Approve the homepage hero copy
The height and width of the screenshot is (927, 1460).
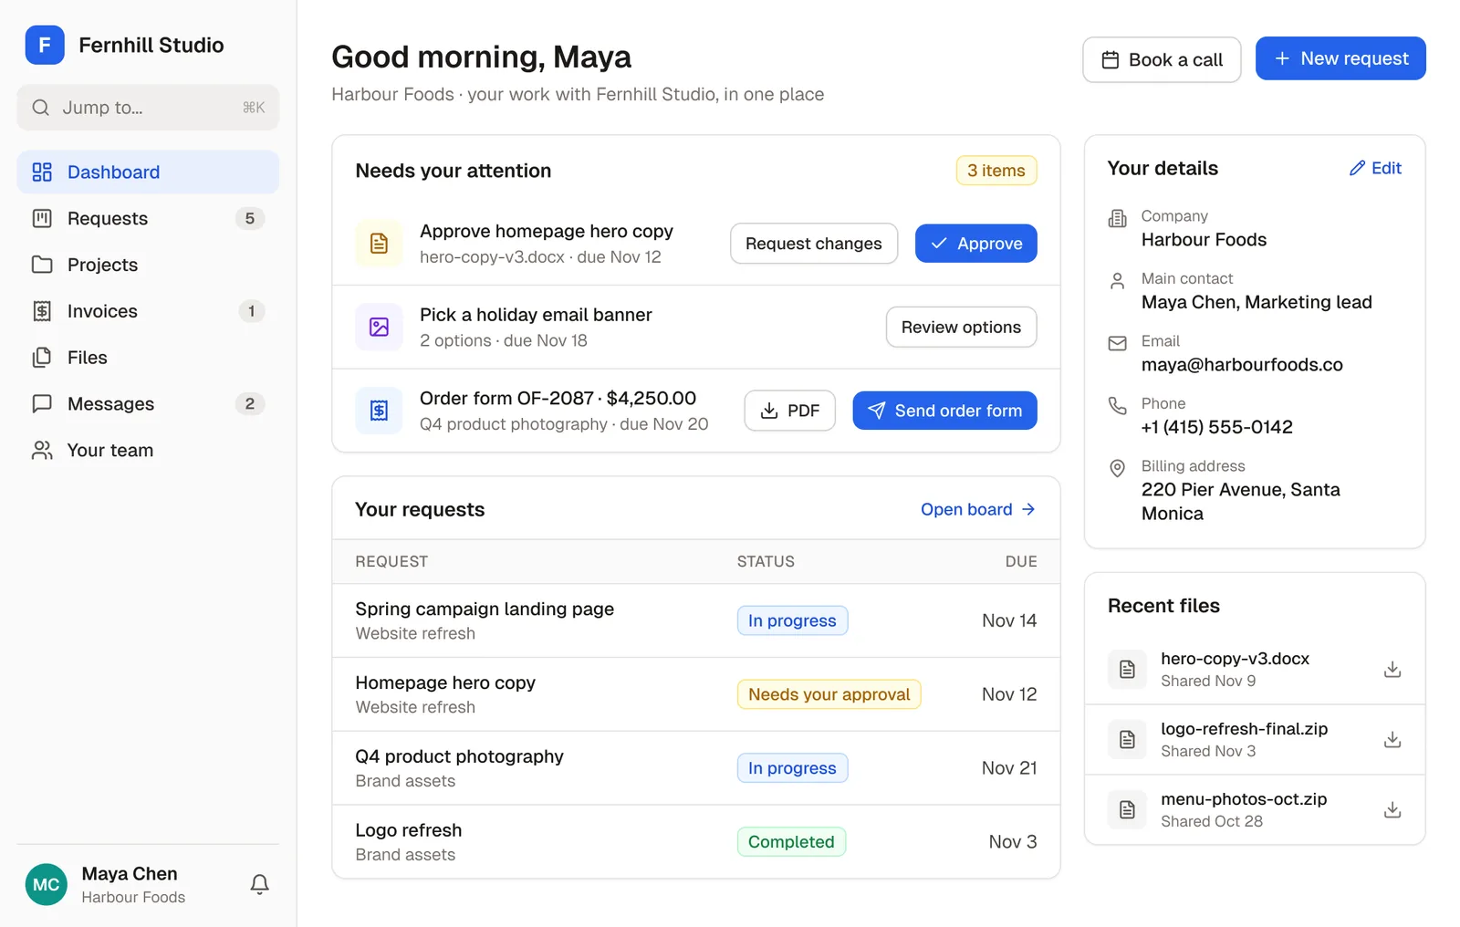click(976, 244)
